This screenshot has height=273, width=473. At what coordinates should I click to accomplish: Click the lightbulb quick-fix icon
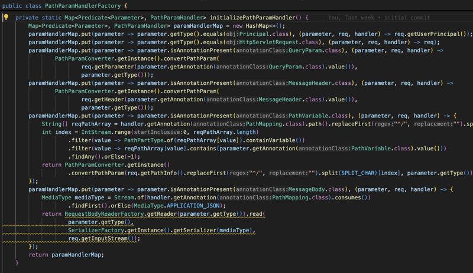pyautogui.click(x=6, y=18)
